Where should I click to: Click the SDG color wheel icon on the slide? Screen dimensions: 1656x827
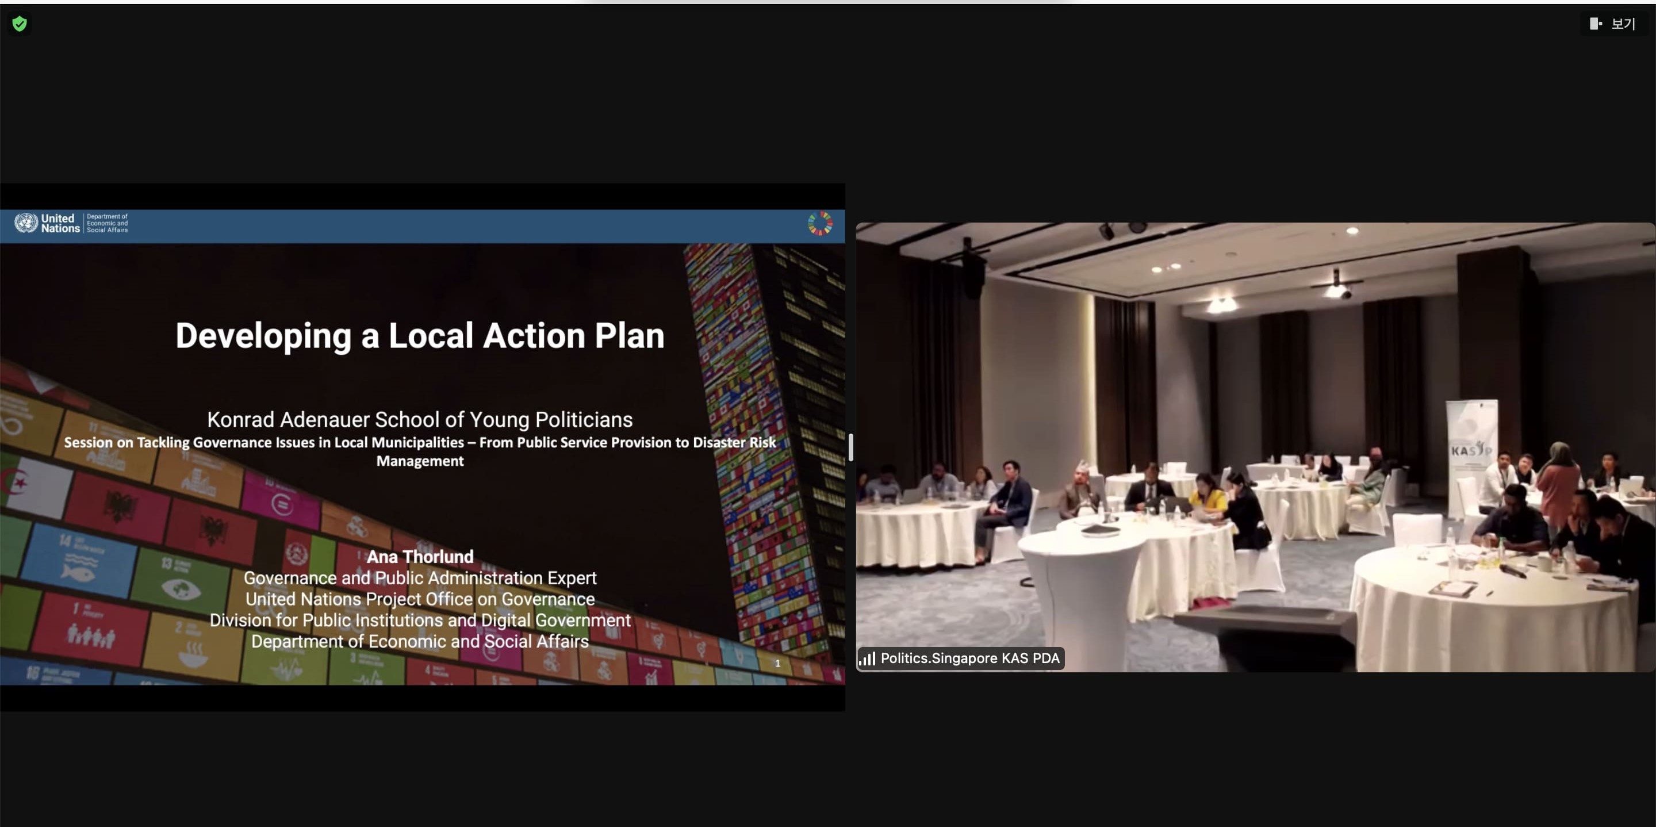[819, 224]
